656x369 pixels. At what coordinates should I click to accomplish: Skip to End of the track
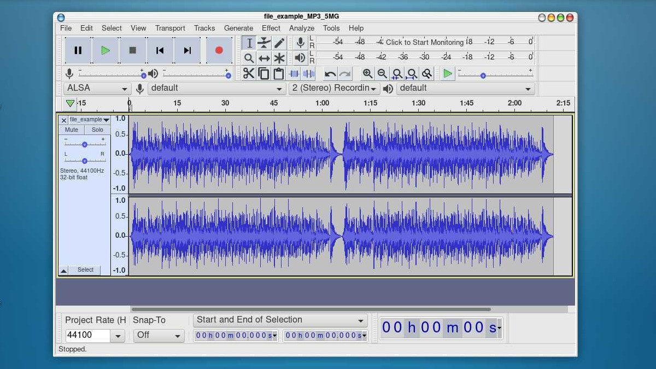pyautogui.click(x=188, y=50)
